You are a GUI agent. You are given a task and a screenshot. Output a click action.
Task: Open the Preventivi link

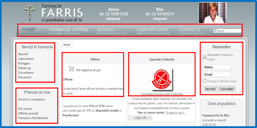(25, 77)
